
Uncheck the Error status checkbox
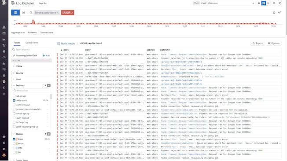click(x=14, y=139)
